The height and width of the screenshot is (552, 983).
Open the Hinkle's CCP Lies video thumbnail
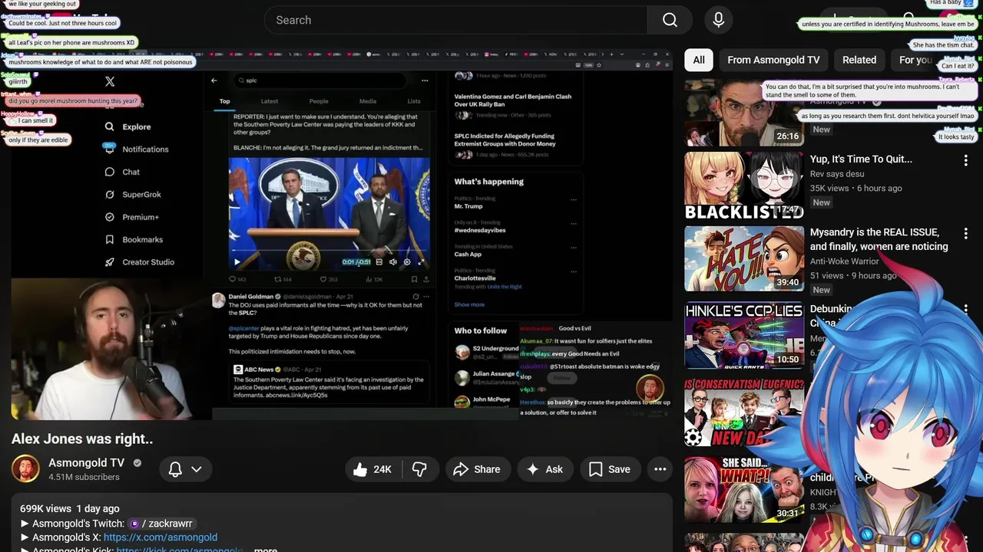[744, 335]
